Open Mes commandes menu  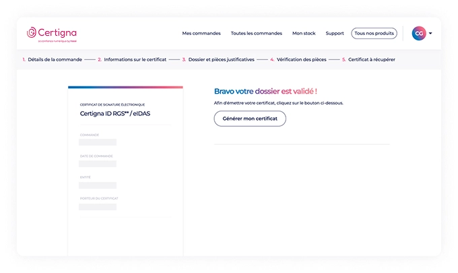coord(201,33)
